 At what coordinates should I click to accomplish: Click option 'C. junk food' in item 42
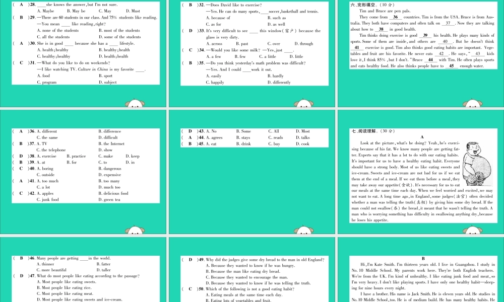47,200
